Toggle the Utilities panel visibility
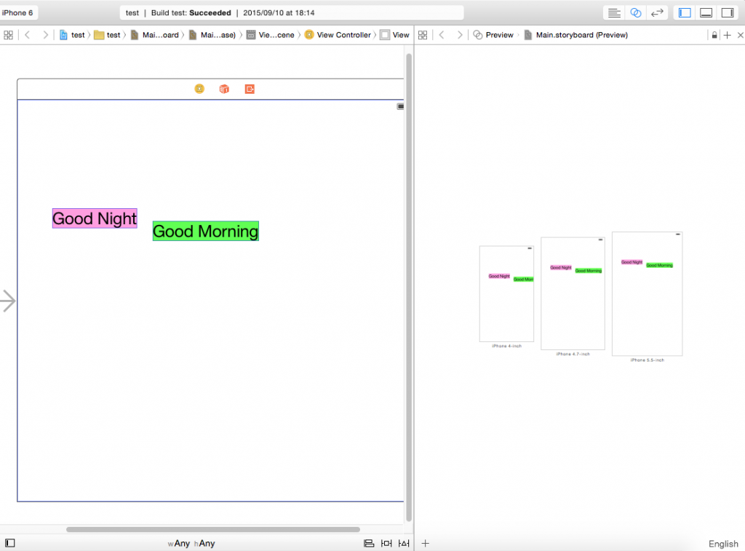The image size is (745, 551). (x=727, y=13)
